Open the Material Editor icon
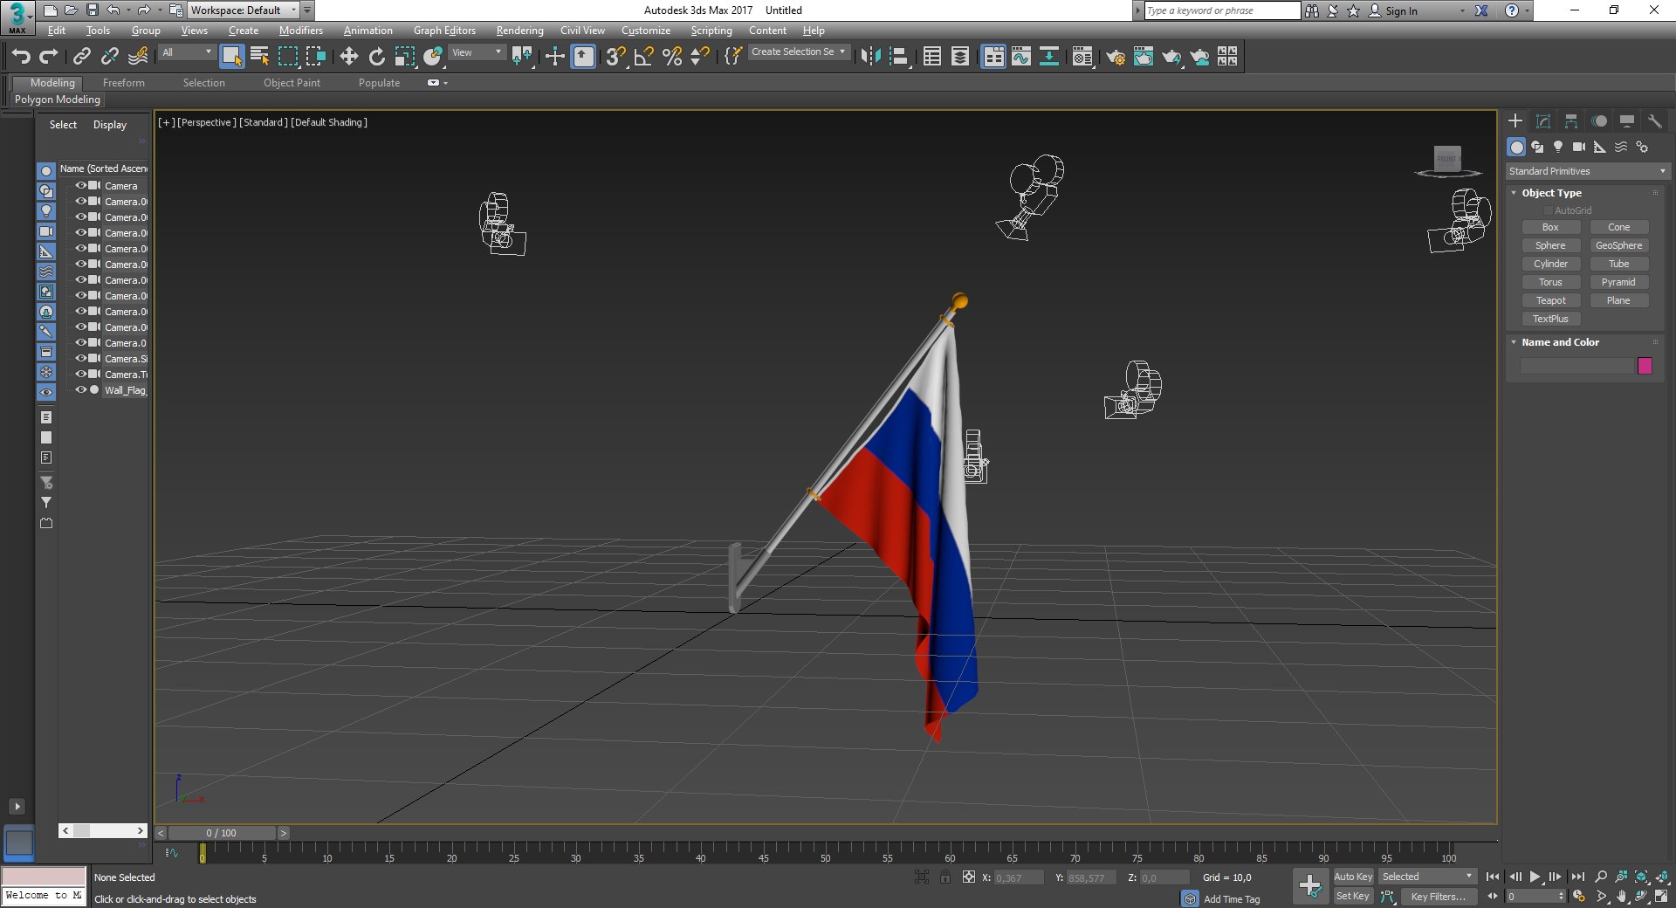 1082,57
